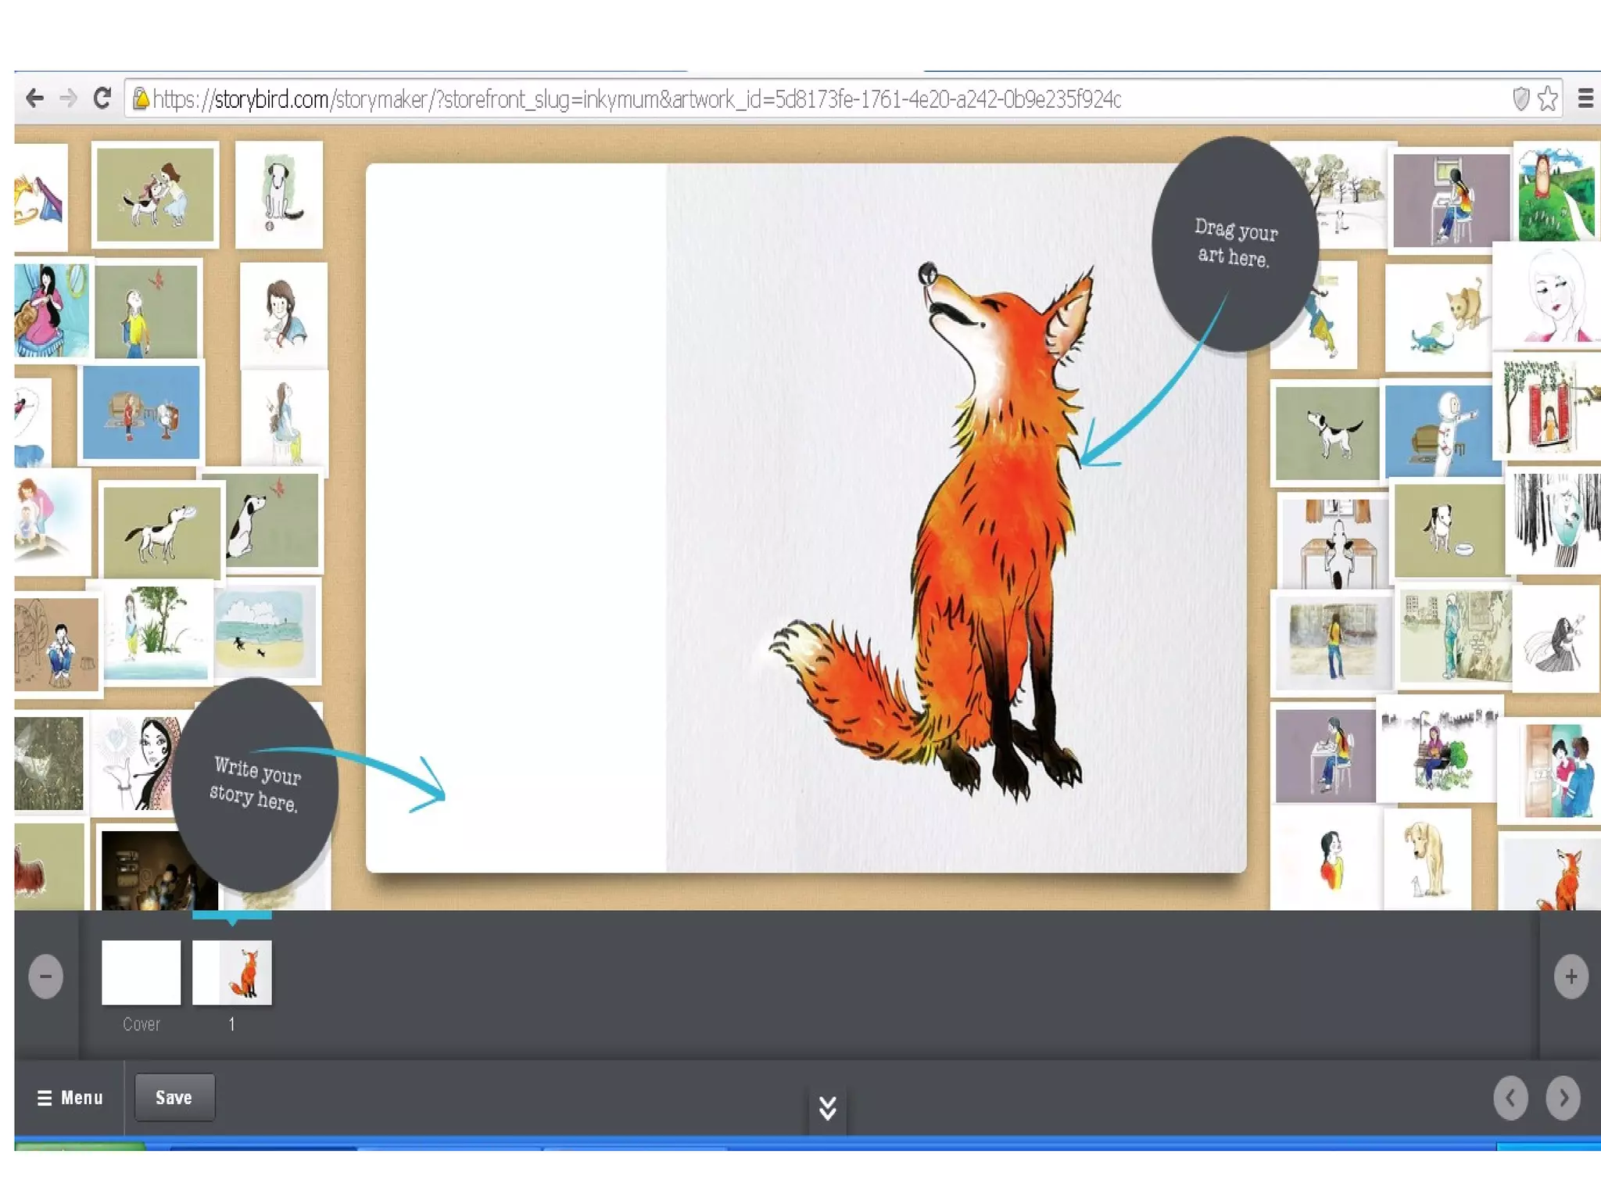Click the Save button

174,1098
